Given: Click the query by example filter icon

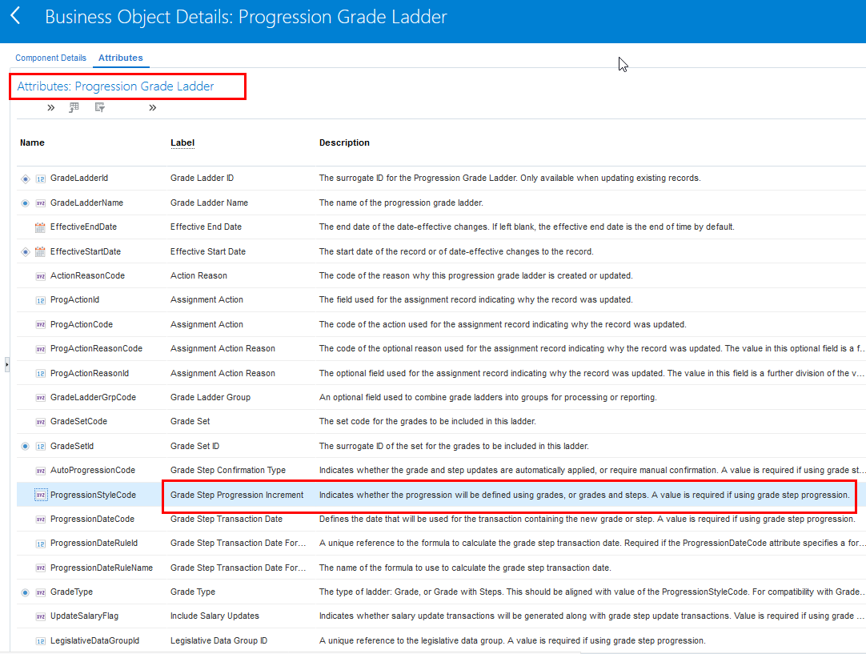Looking at the screenshot, I should point(100,107).
